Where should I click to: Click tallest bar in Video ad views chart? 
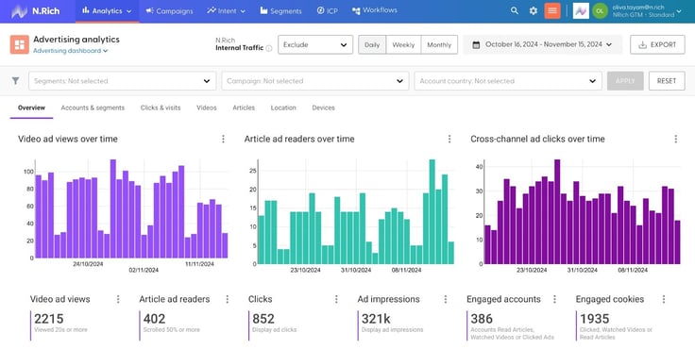pos(113,208)
